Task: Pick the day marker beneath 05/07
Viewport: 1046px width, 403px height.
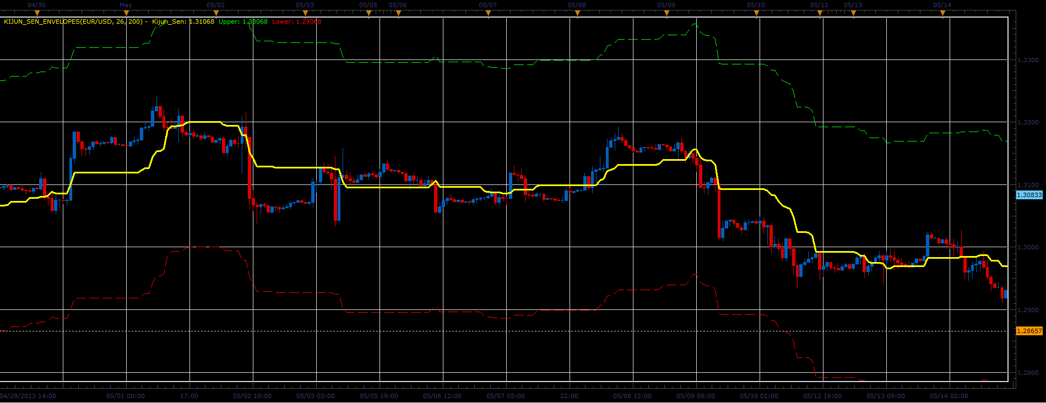Action: click(x=488, y=14)
